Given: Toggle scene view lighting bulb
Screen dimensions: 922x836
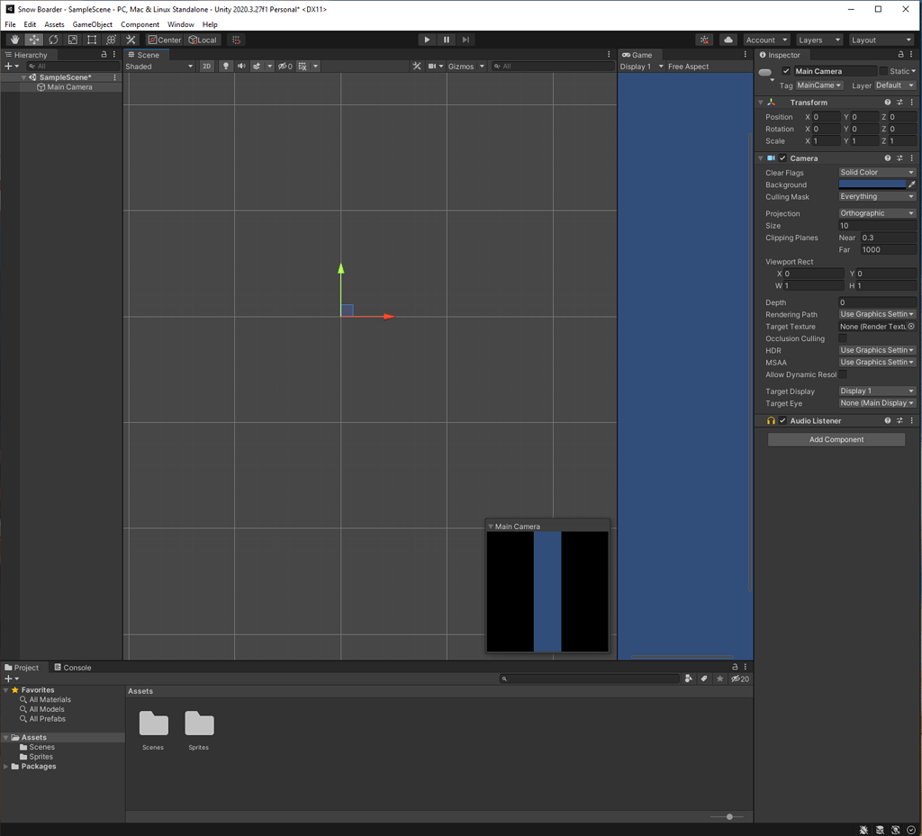Looking at the screenshot, I should [x=225, y=66].
